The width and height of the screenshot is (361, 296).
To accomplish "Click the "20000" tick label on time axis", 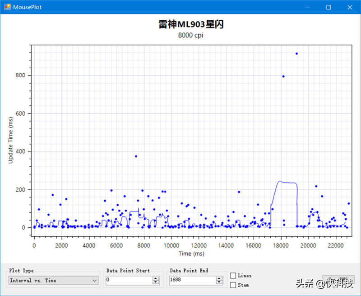I will pyautogui.click(x=308, y=245).
